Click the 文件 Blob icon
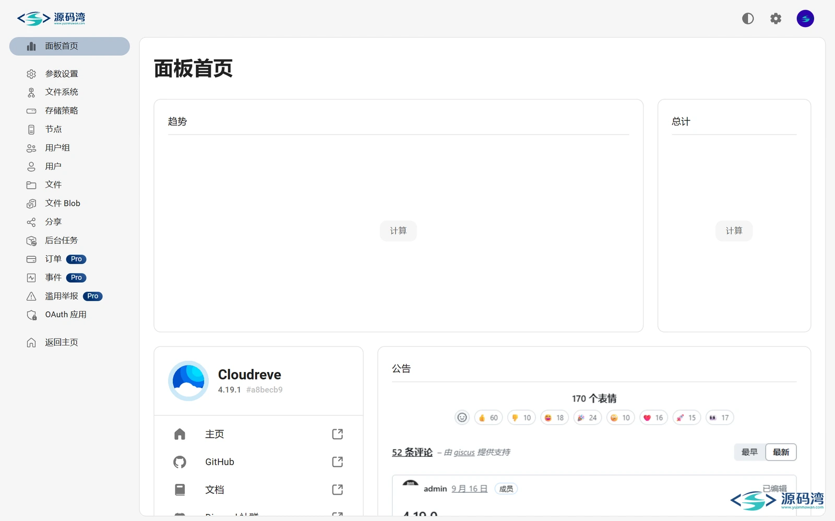835x521 pixels. [x=31, y=204]
